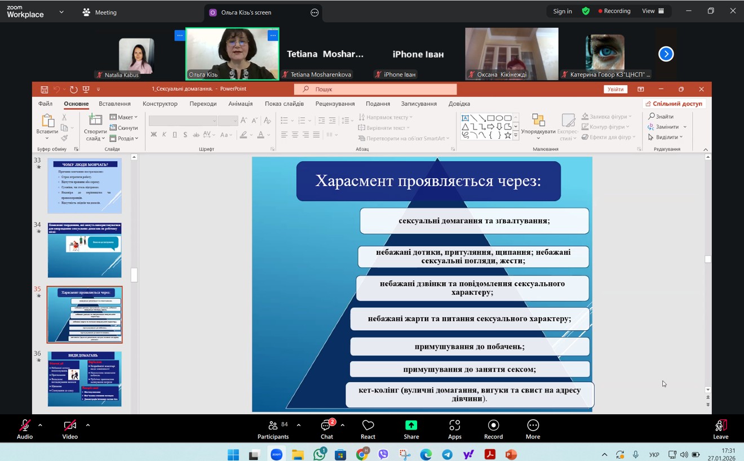744x461 pixels.
Task: Click the Спільний доступ button
Action: 674,104
